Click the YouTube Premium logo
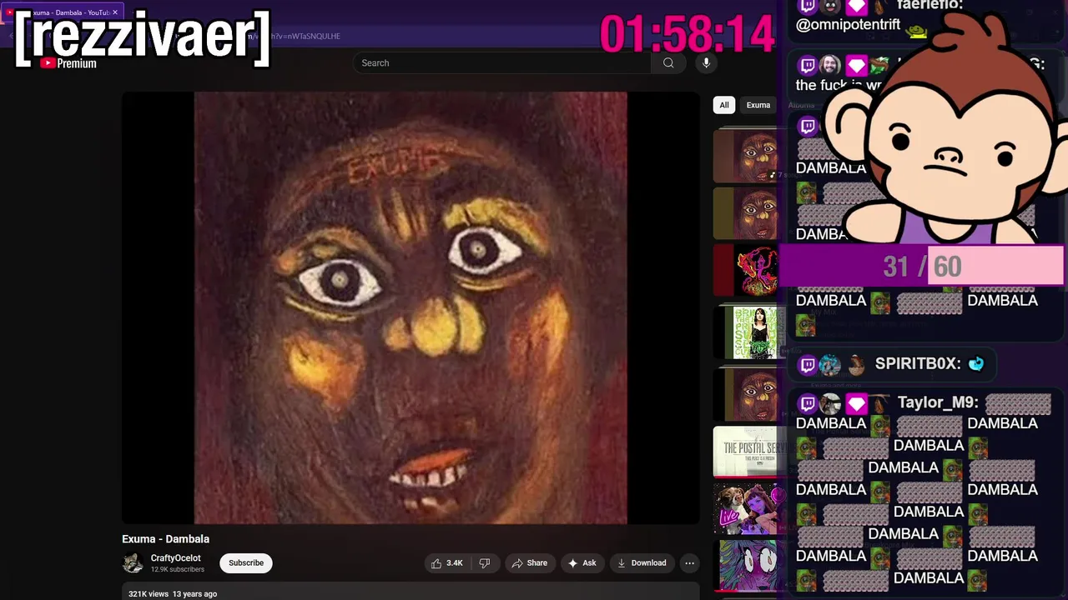The height and width of the screenshot is (600, 1068). (67, 63)
